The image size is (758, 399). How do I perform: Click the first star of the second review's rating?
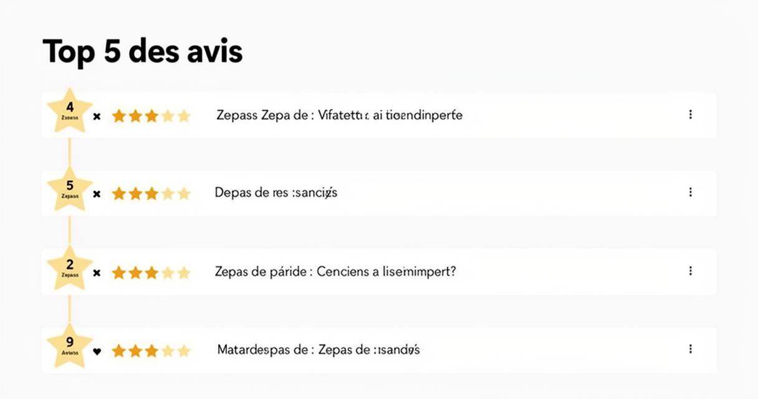pos(119,194)
